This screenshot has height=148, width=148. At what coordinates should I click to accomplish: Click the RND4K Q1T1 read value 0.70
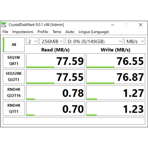coord(55,108)
